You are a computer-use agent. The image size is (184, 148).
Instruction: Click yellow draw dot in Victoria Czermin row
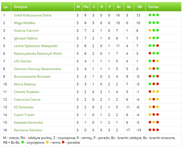[x=150, y=30]
